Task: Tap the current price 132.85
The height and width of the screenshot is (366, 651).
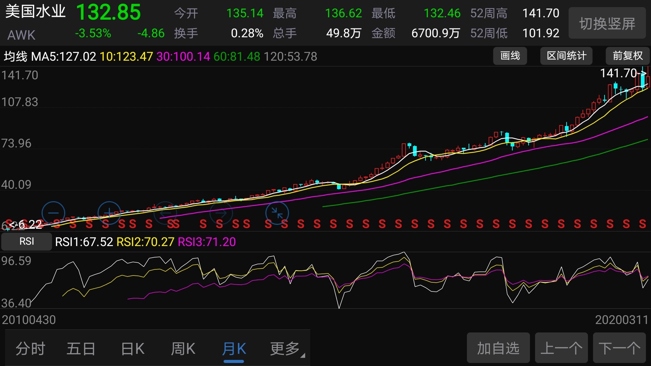Action: pyautogui.click(x=108, y=13)
